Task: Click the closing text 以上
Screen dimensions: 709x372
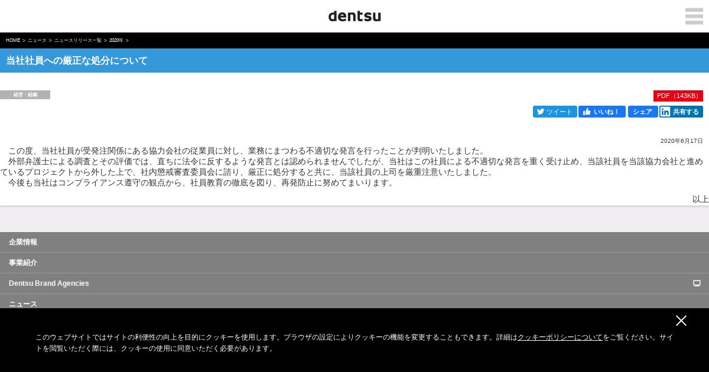Action: [701, 199]
